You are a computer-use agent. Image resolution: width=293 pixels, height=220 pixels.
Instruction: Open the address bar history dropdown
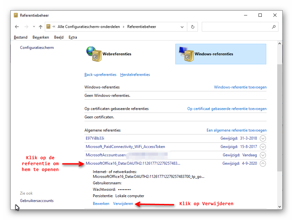(182, 27)
